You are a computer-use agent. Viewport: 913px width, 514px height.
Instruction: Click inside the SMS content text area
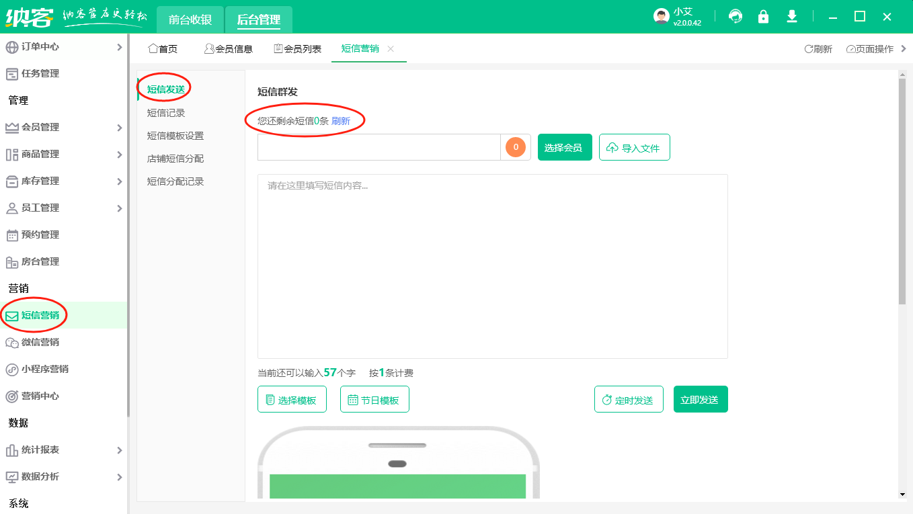point(492,265)
